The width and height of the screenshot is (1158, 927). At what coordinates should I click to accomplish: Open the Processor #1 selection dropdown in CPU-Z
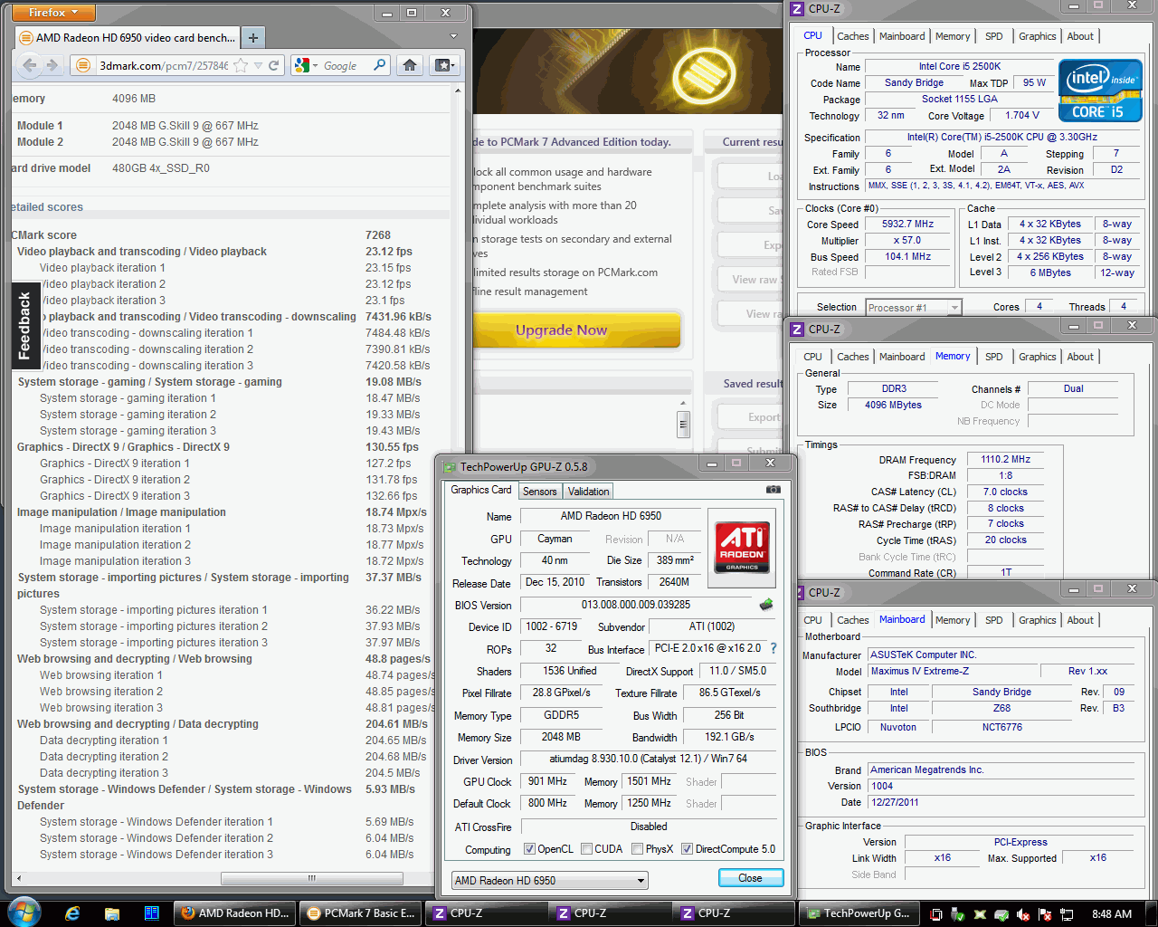point(913,308)
